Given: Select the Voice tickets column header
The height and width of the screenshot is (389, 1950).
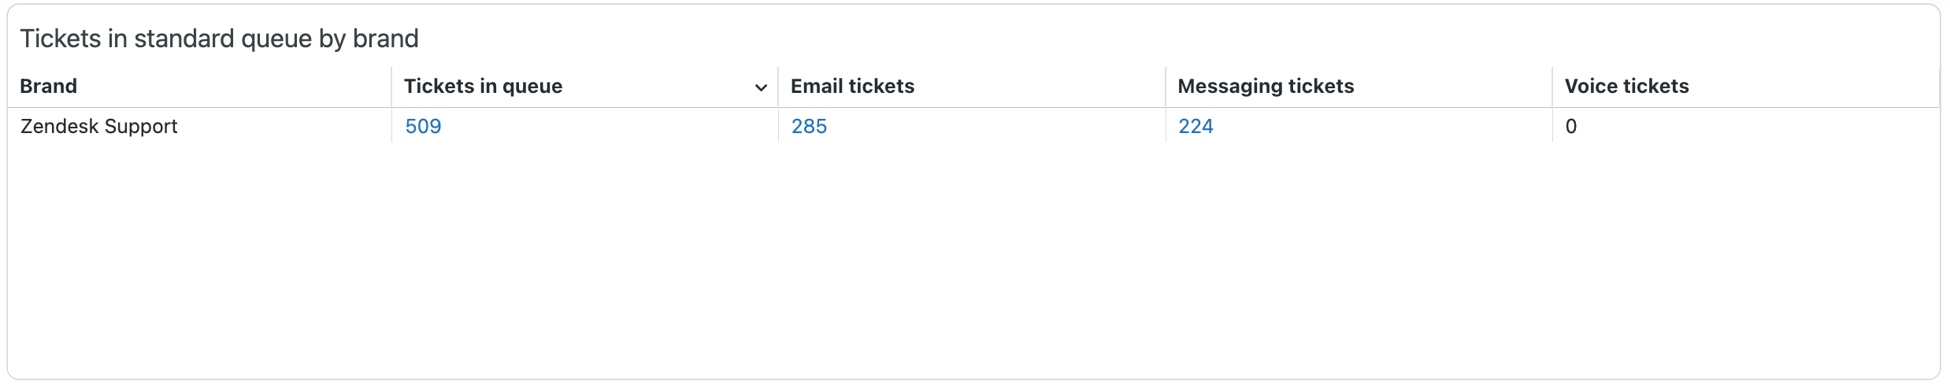Looking at the screenshot, I should [x=1626, y=87].
